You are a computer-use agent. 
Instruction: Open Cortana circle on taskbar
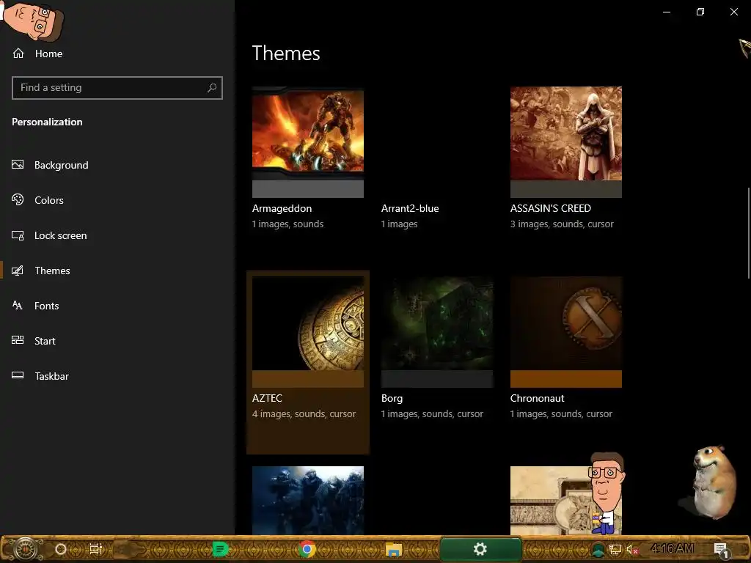(61, 549)
